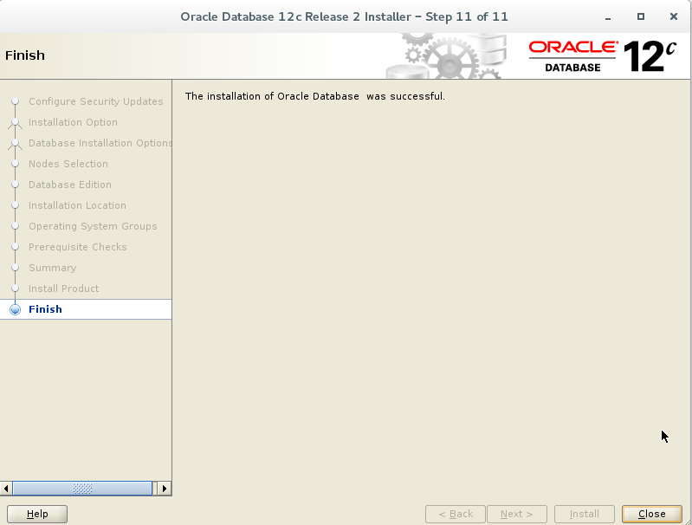Select the Installation Location step
Image resolution: width=692 pixels, height=525 pixels.
click(x=77, y=205)
